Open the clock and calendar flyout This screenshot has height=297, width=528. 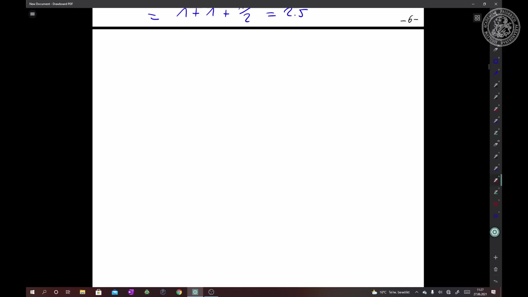click(x=480, y=292)
